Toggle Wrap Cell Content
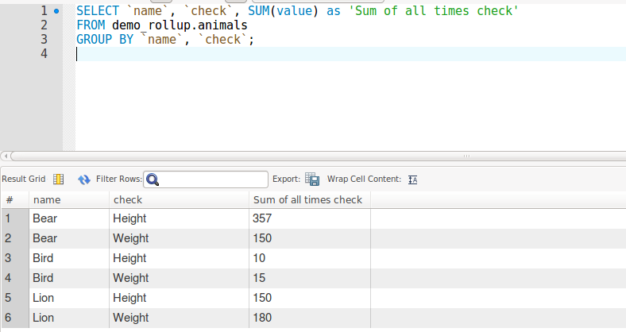 point(412,180)
